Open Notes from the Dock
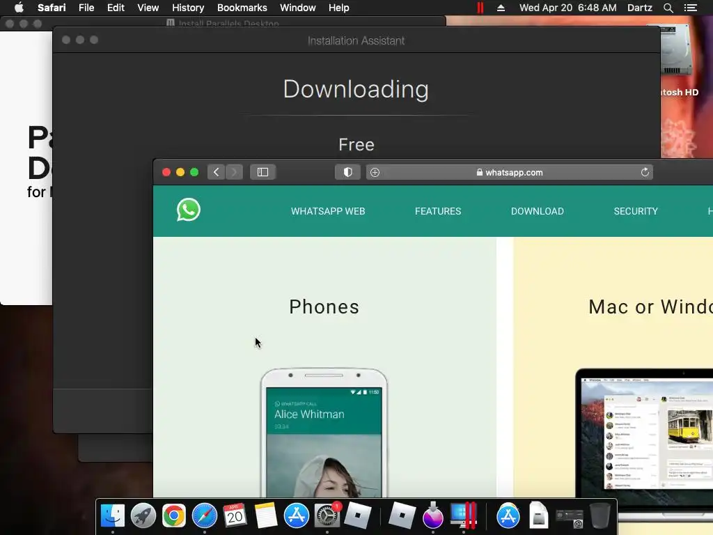This screenshot has width=713, height=535. tap(265, 515)
